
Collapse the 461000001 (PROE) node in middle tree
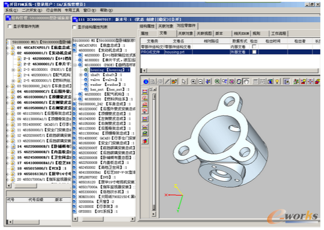(75, 65)
